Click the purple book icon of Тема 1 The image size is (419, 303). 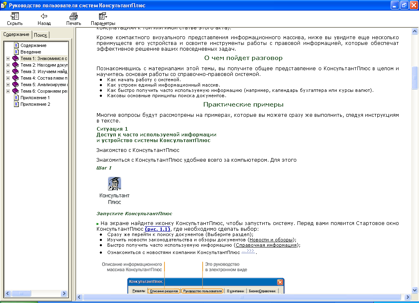point(16,58)
